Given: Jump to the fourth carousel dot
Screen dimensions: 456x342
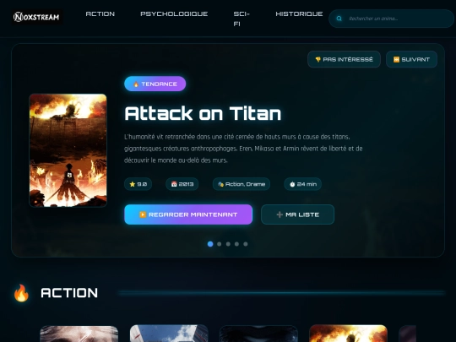Looking at the screenshot, I should pos(236,244).
